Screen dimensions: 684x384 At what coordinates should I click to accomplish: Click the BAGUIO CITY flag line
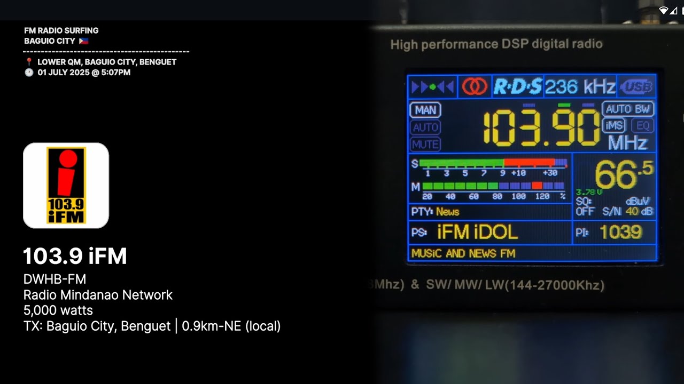(56, 41)
